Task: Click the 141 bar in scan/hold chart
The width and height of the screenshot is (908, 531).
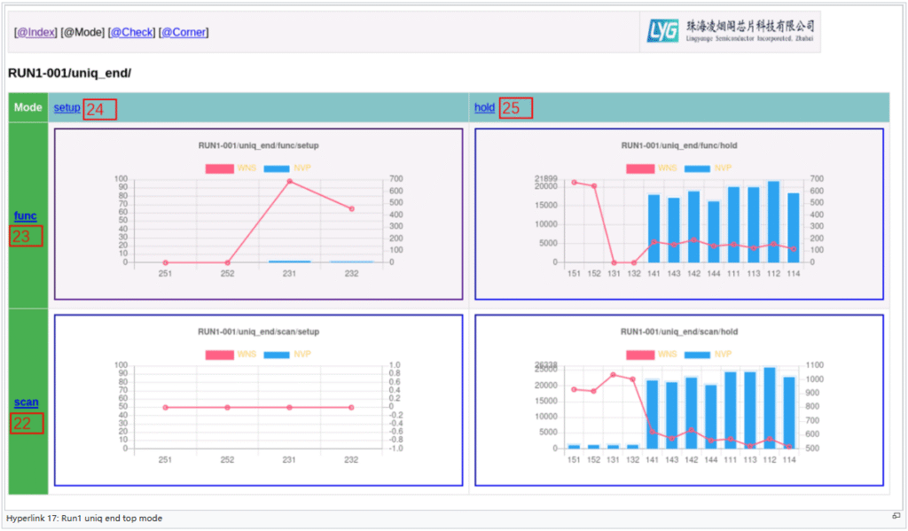Action: click(653, 414)
